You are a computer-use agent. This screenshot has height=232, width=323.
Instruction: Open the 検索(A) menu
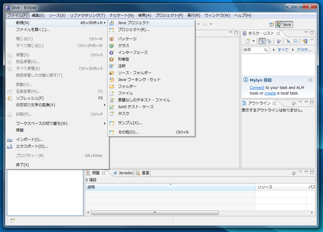click(145, 15)
